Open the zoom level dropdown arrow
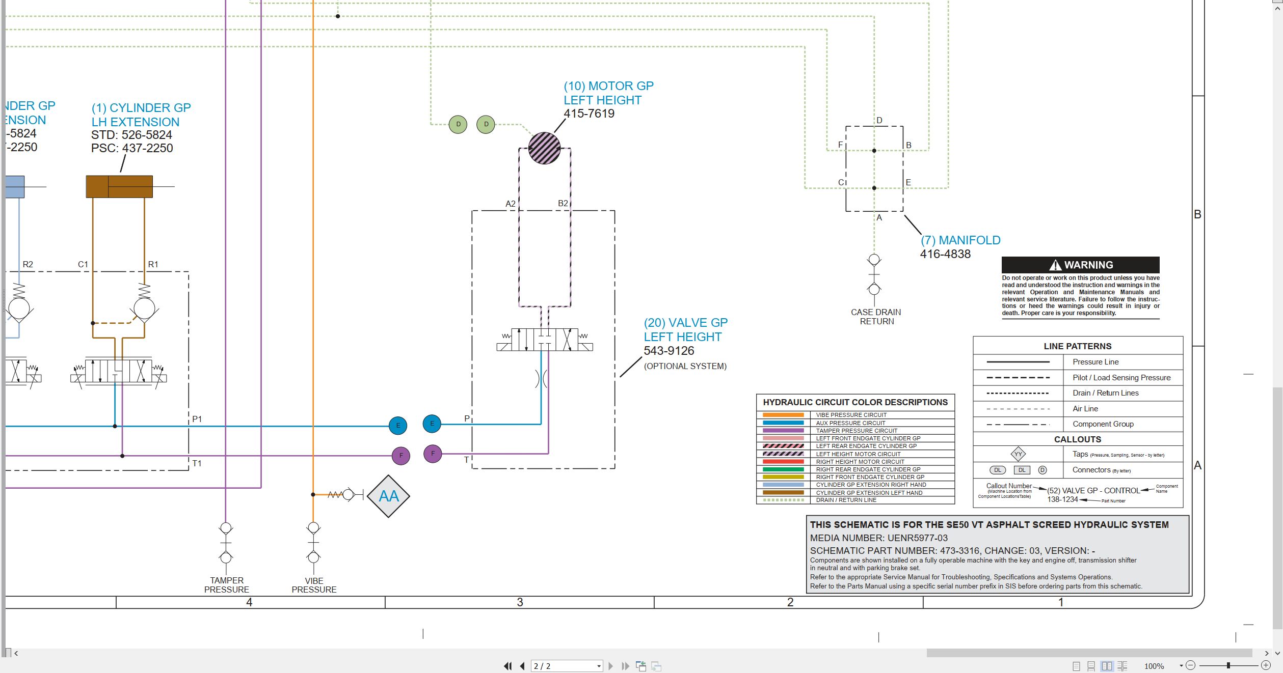Image resolution: width=1283 pixels, height=673 pixels. point(1181,666)
